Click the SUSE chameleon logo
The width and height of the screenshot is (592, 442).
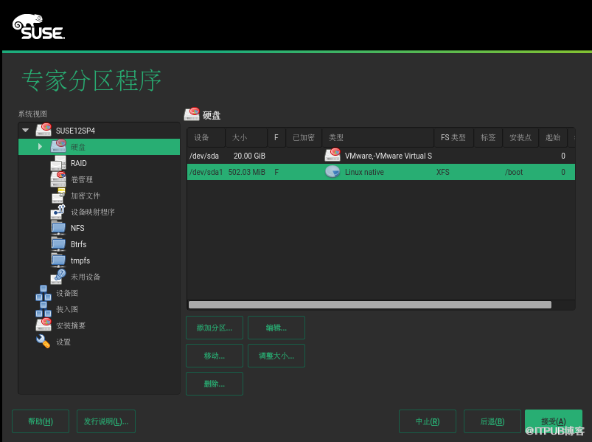[39, 27]
